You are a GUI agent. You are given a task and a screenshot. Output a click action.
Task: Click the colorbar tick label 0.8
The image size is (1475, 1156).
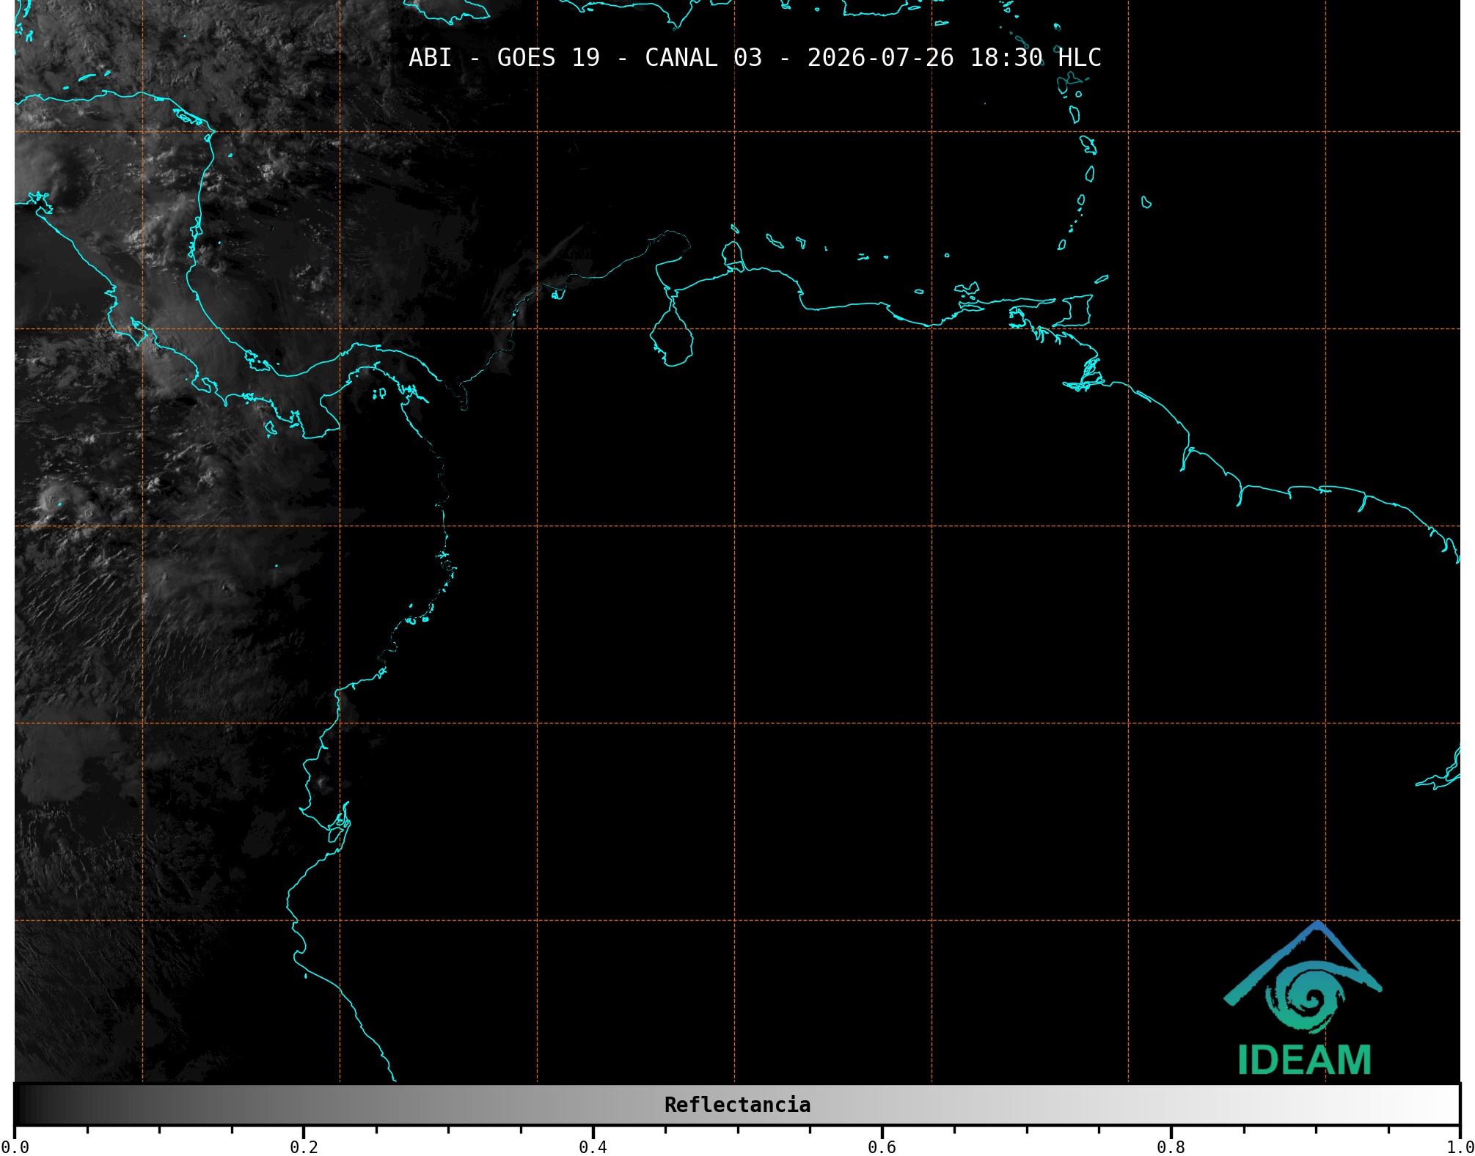[1171, 1146]
